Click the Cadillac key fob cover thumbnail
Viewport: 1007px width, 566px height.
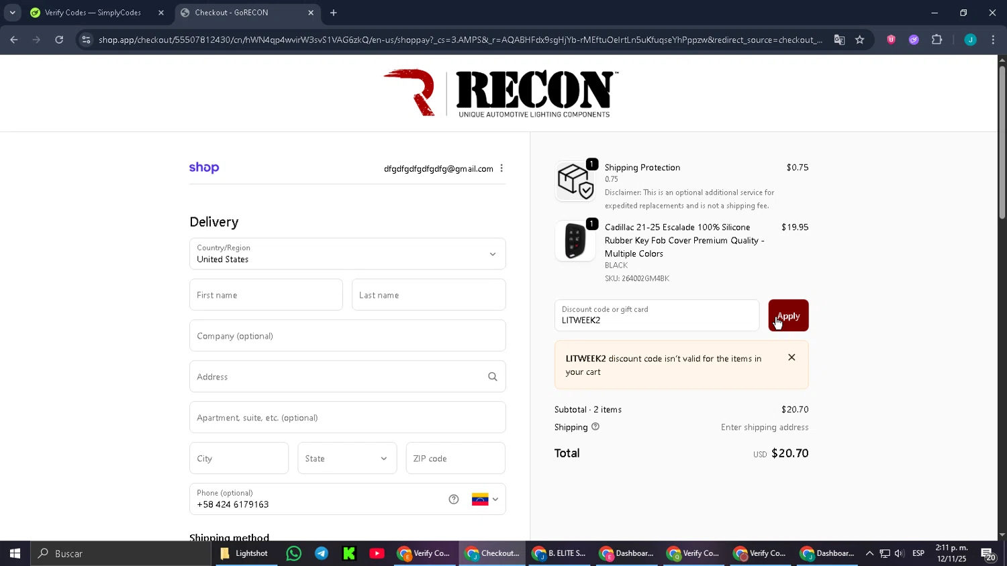[575, 241]
